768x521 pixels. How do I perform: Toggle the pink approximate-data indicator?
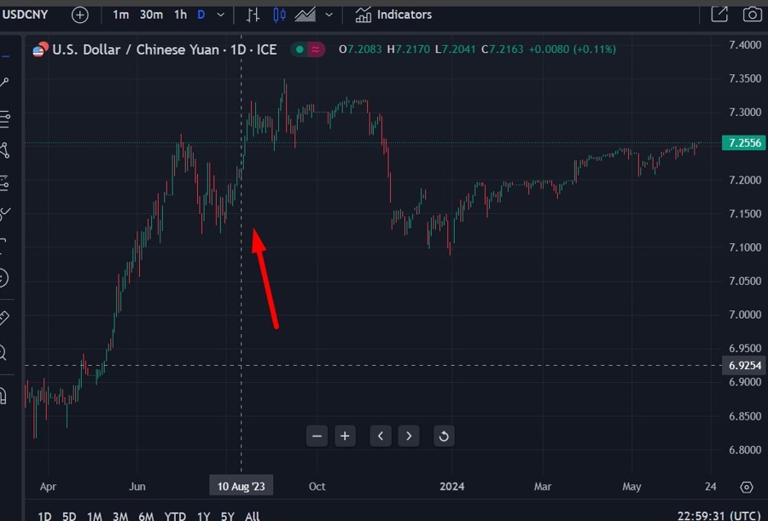point(316,49)
